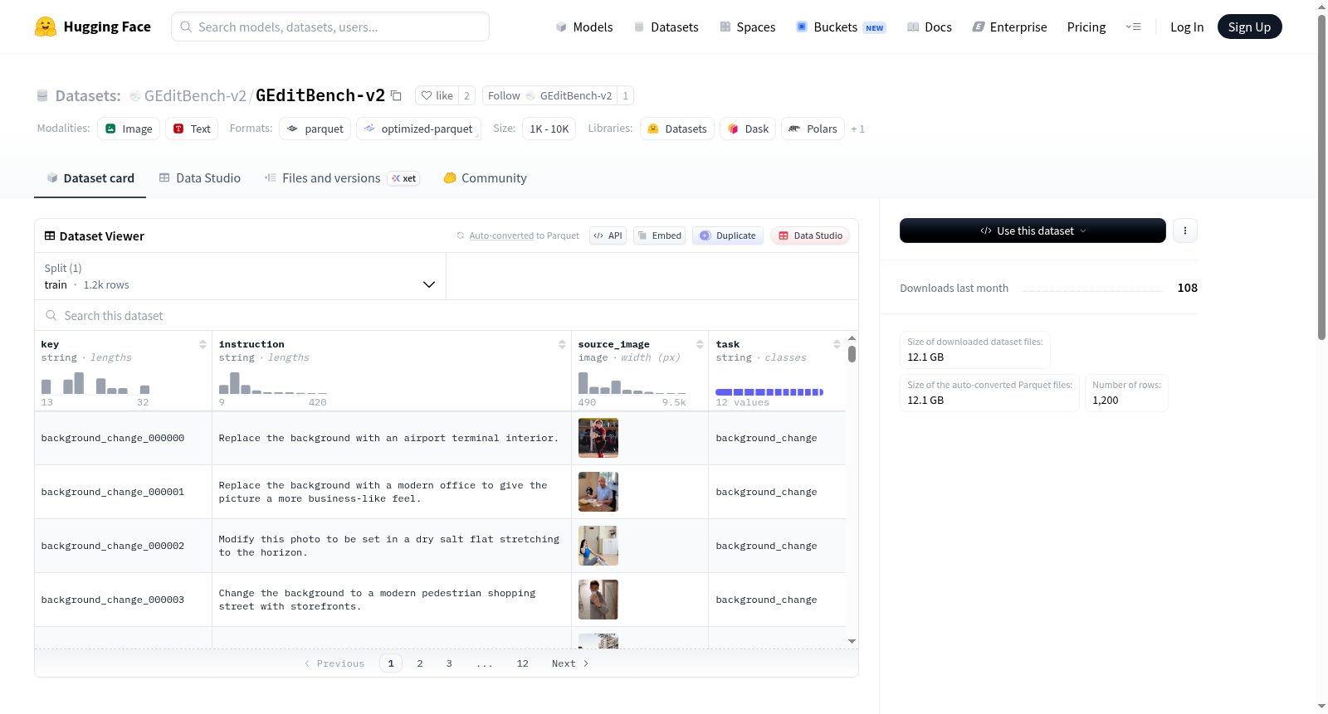The height and width of the screenshot is (714, 1328).
Task: Click the GEditBench-v2 organization breadcrumb link
Action: tap(195, 95)
